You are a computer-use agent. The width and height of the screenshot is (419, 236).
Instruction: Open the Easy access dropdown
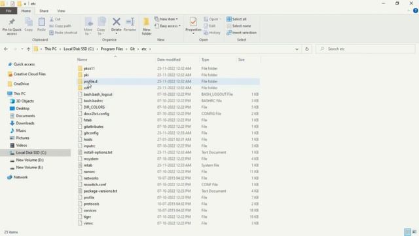click(x=168, y=26)
